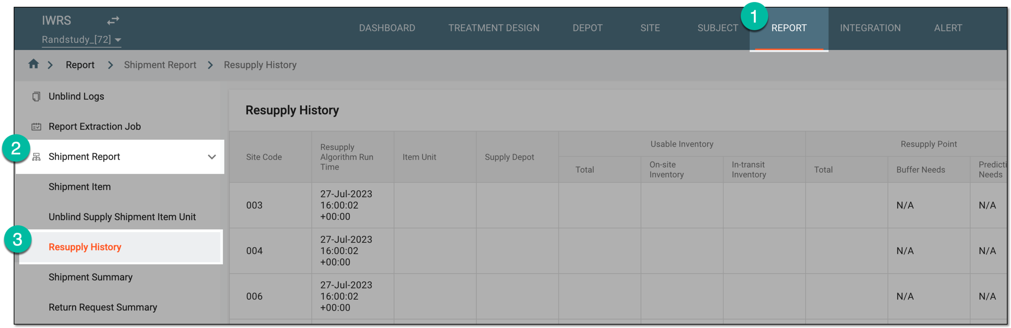Screen dimensions: 1011x328
Task: Click the home breadcrumb icon
Action: 34,64
